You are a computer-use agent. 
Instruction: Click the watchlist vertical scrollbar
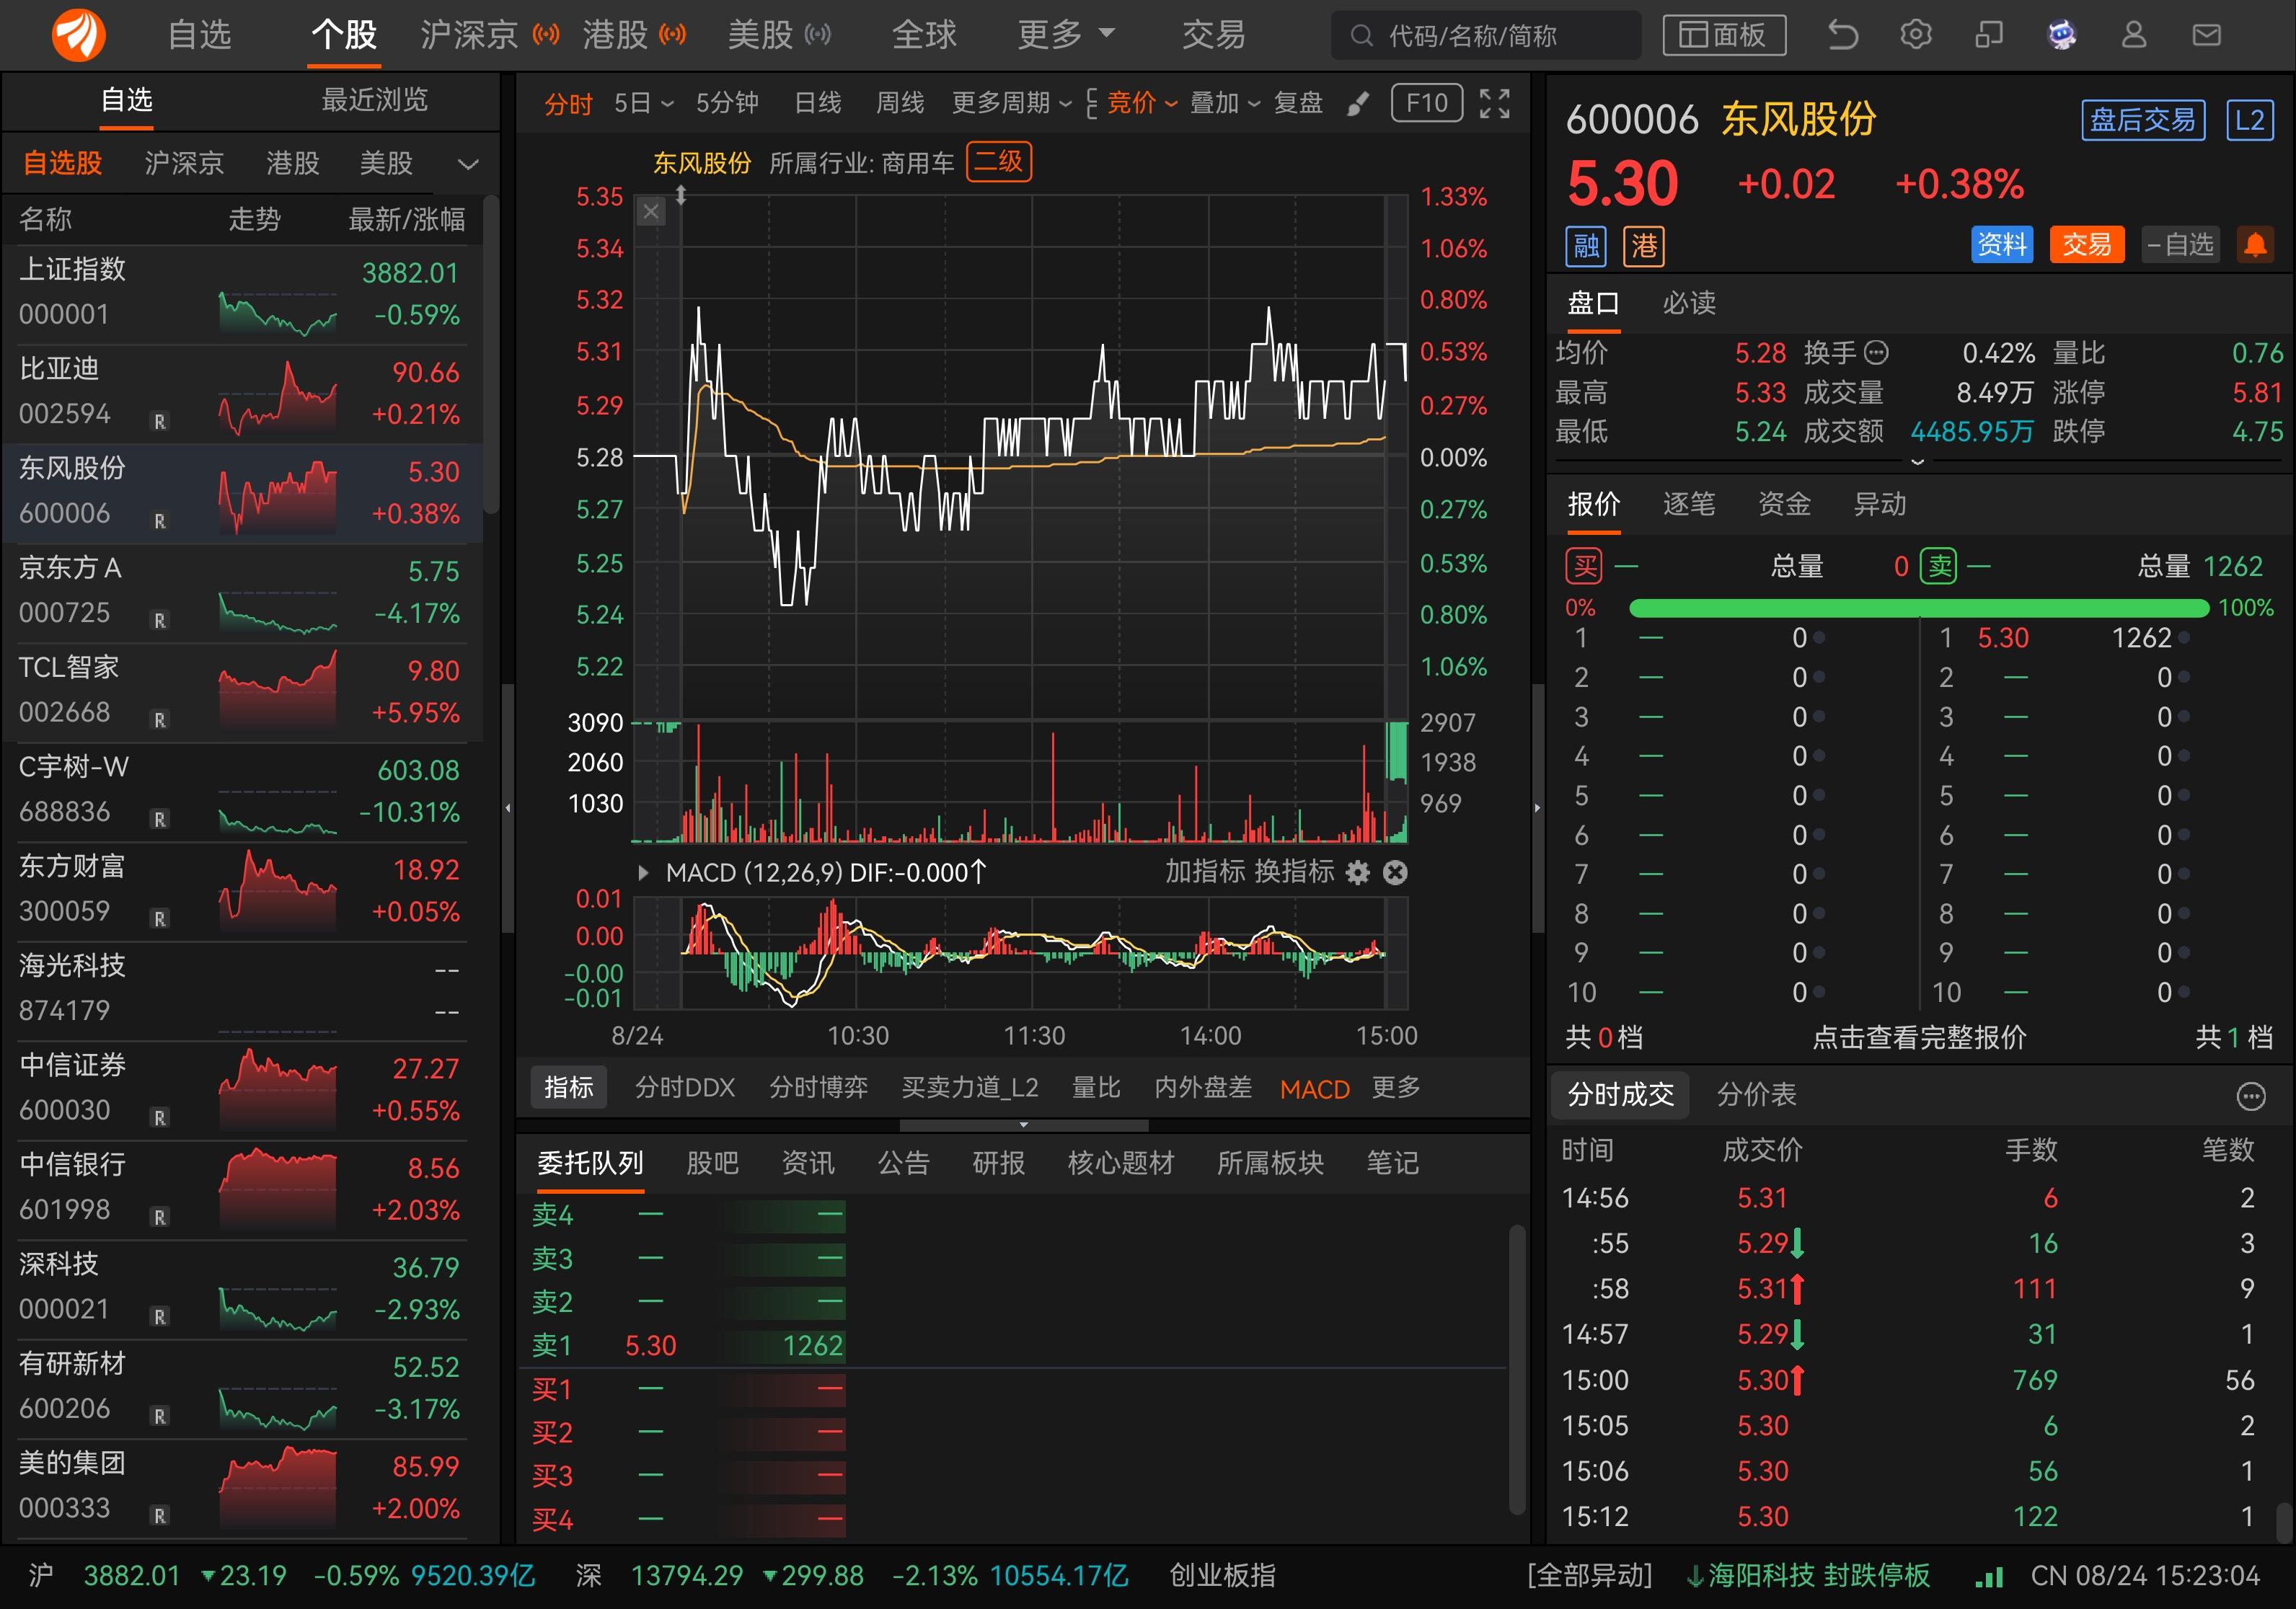coord(491,355)
